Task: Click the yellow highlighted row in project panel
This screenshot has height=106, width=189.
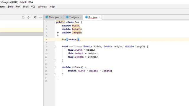Action: click(x=22, y=30)
